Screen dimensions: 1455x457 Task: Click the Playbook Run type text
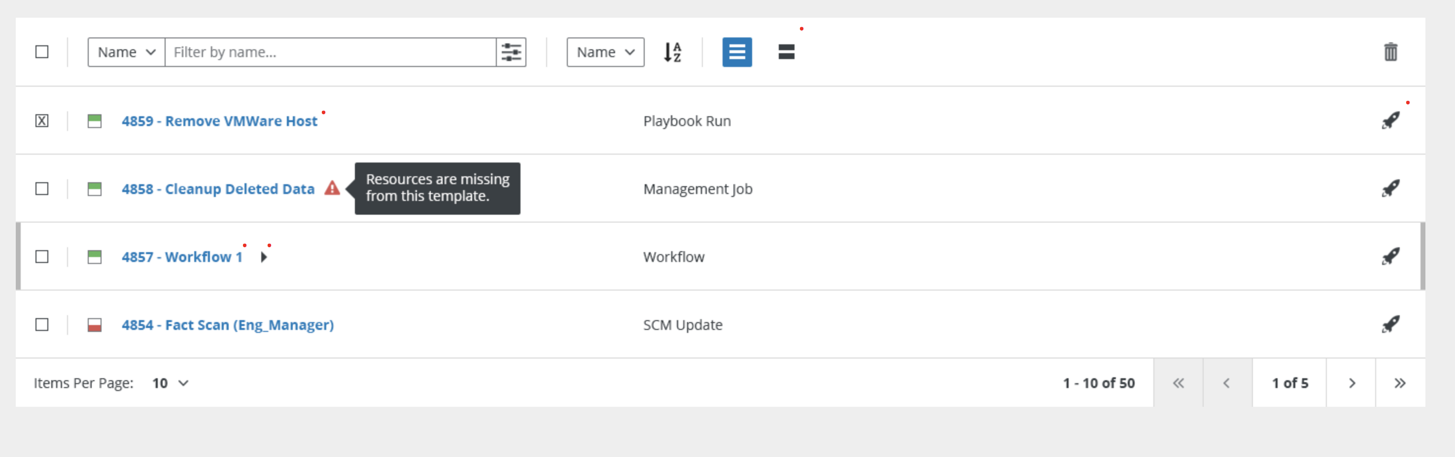pos(687,121)
